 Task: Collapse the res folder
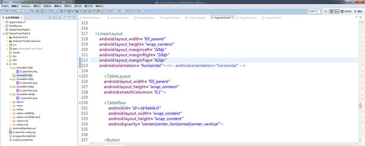(7, 64)
